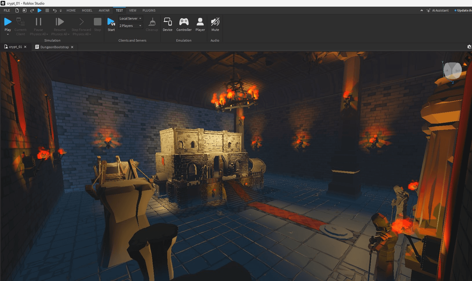Click the Resume Physics icon
472x281 pixels.
point(60,22)
